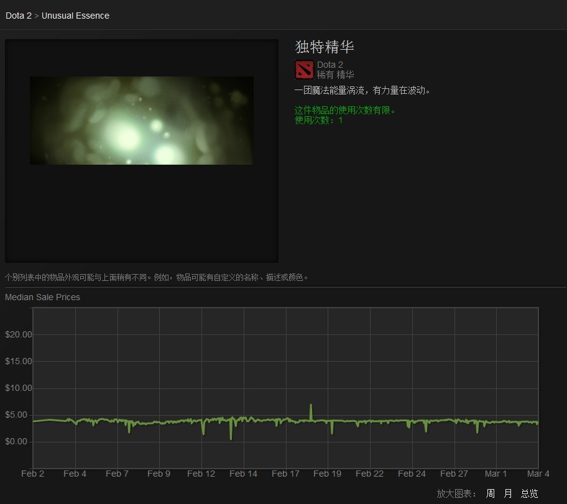Click the item title 独特精华
567x504 pixels.
[324, 47]
